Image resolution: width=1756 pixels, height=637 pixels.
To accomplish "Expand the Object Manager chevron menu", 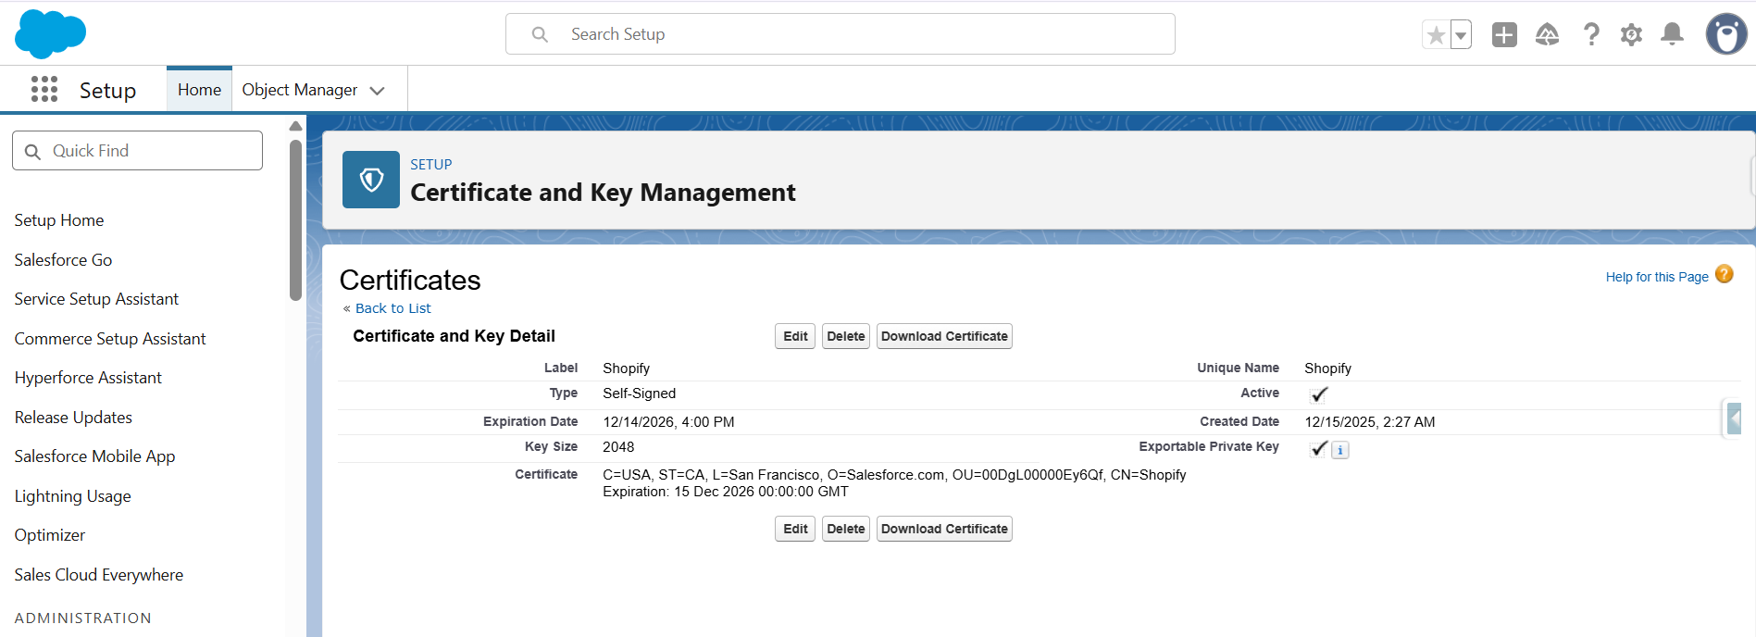I will click(377, 91).
